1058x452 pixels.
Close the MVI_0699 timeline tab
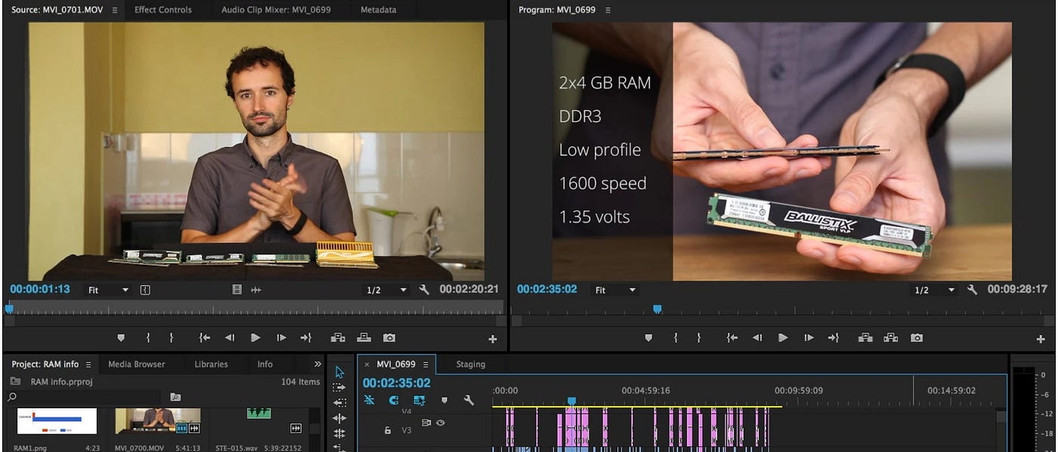coord(367,364)
